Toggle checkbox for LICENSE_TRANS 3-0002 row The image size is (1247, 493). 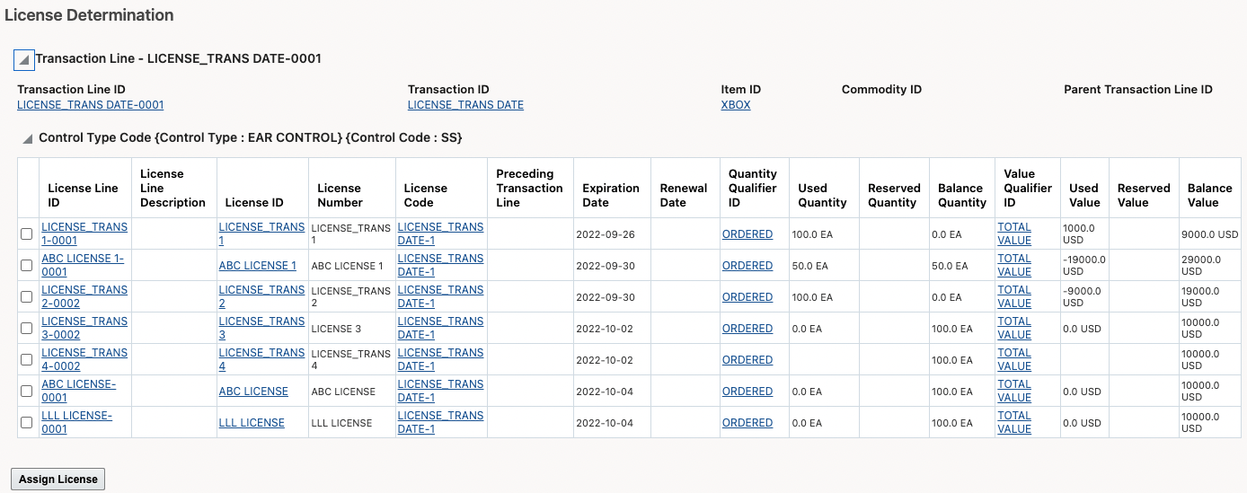click(27, 329)
